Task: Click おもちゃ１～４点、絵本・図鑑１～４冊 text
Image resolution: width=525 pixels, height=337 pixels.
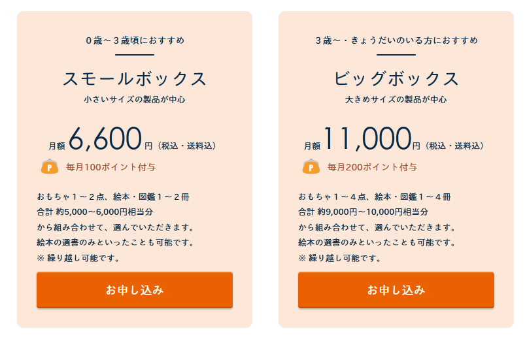Action: (x=375, y=197)
